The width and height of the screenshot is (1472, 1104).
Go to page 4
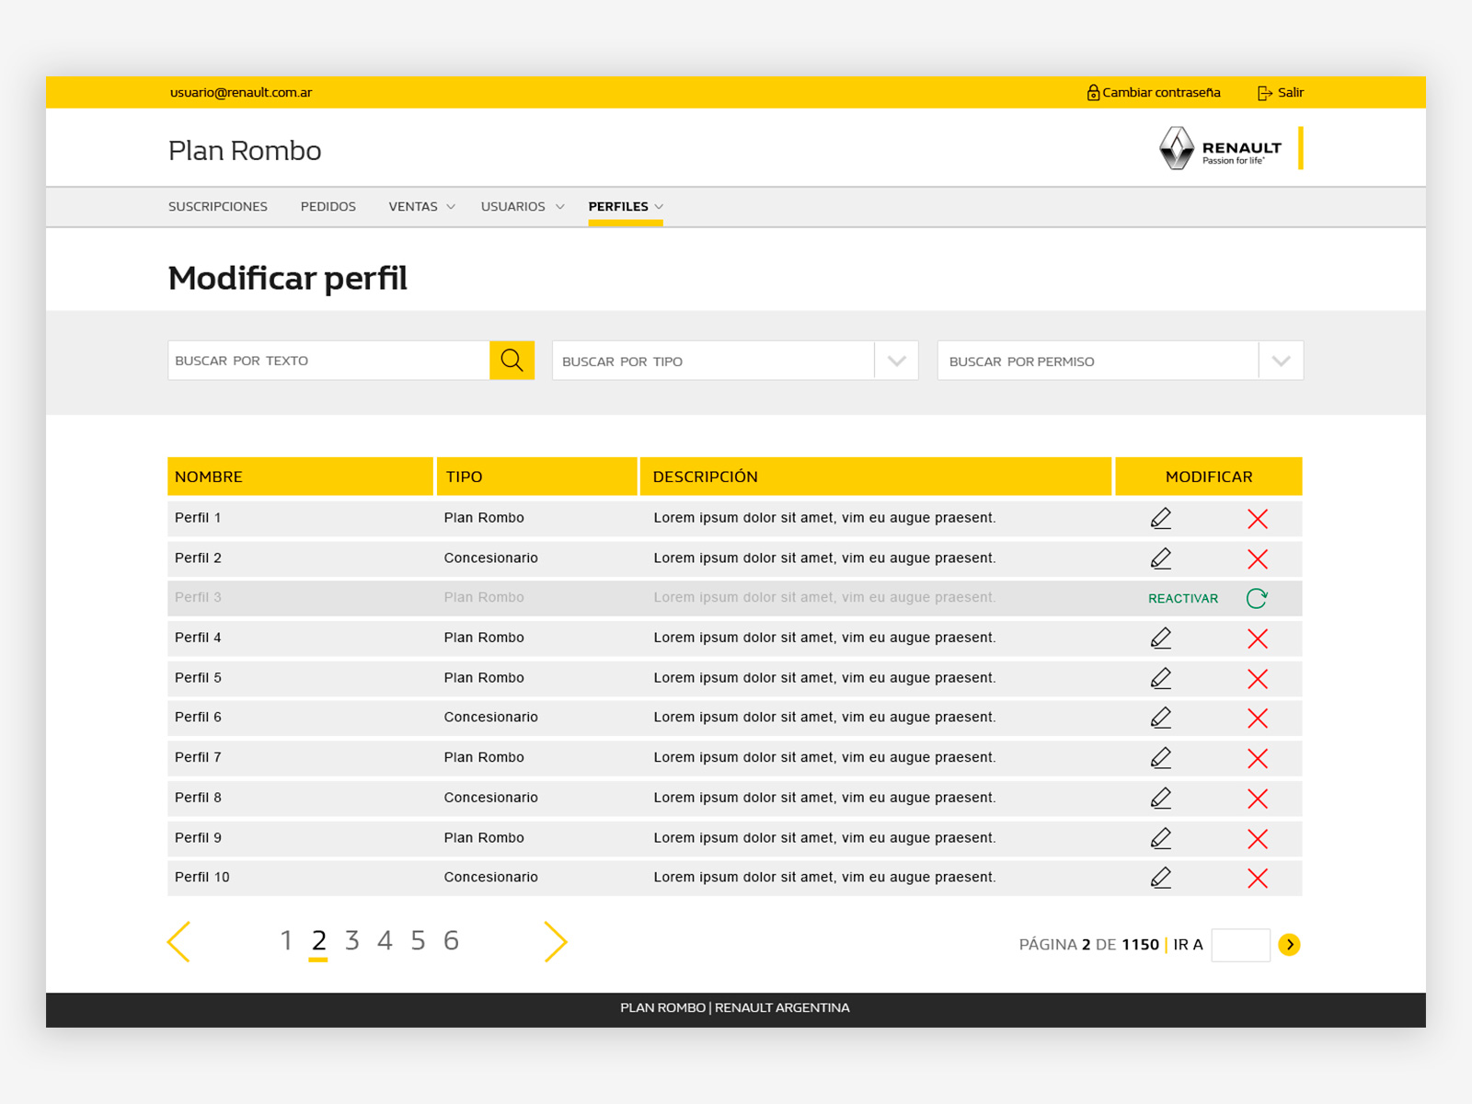click(385, 940)
